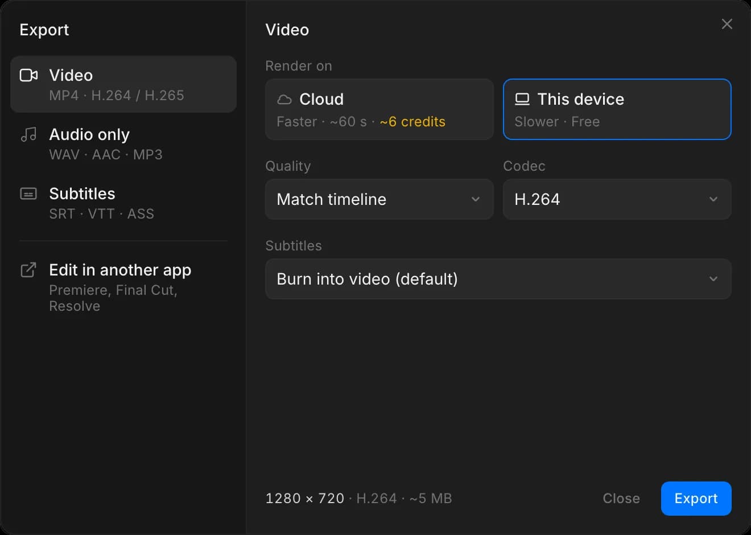
Task: Click the 'Subtitles' label above the Burn into video dropdown
Action: click(294, 246)
